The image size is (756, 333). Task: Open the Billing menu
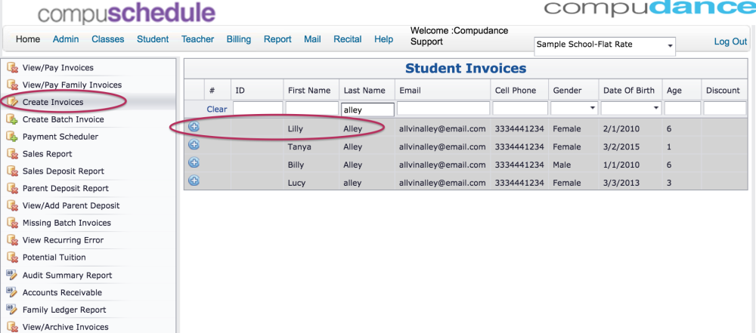coord(239,39)
